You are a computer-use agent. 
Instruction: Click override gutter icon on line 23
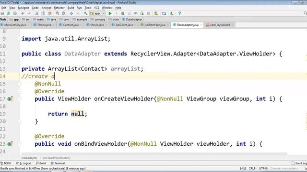(10, 144)
